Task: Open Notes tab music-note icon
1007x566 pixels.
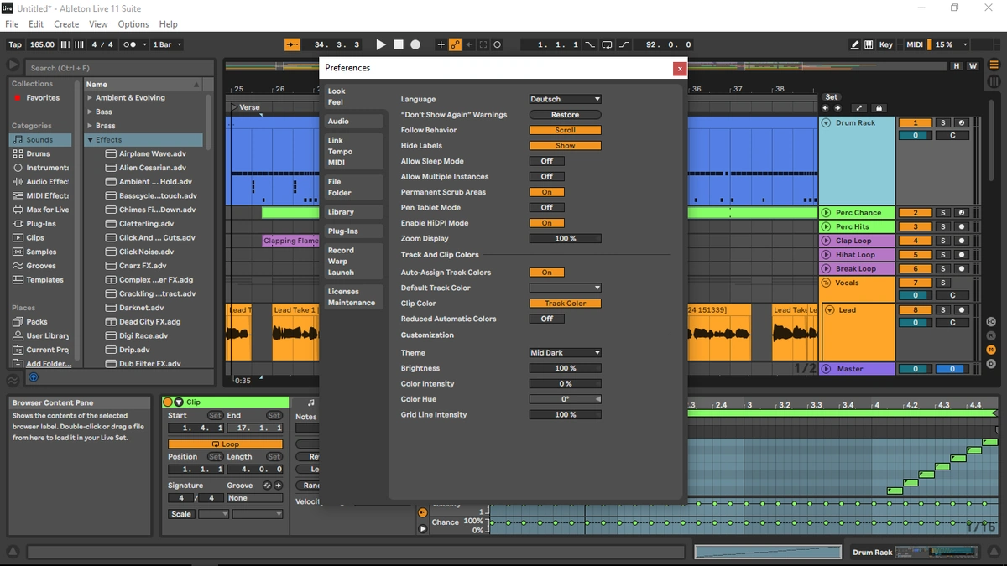Action: pos(311,403)
